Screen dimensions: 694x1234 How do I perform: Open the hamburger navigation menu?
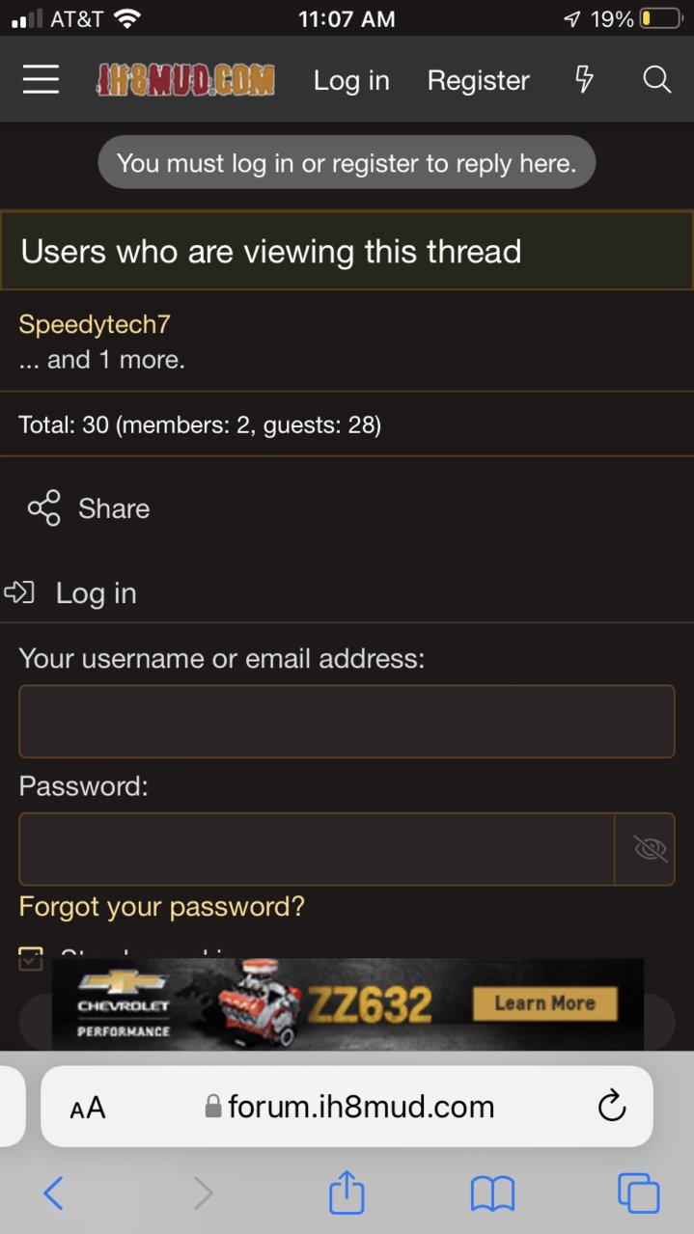point(41,80)
